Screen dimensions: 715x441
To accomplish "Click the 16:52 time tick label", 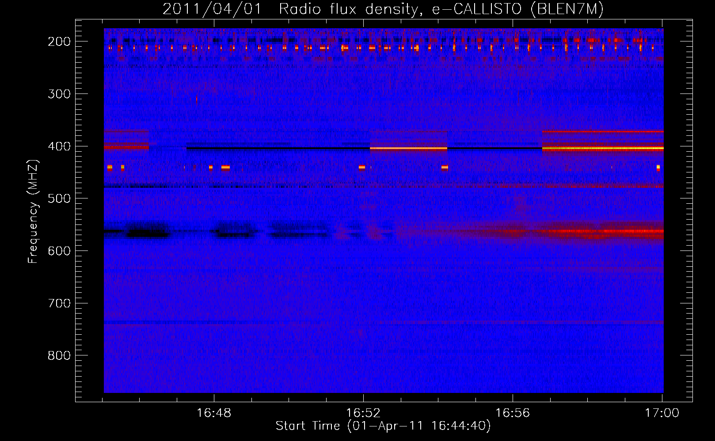I will pos(363,413).
